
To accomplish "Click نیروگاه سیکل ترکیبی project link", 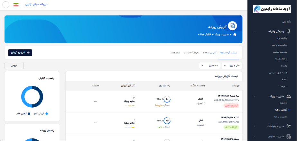I will point(36,4).
